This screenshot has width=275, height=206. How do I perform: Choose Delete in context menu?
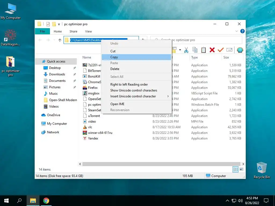136,69
